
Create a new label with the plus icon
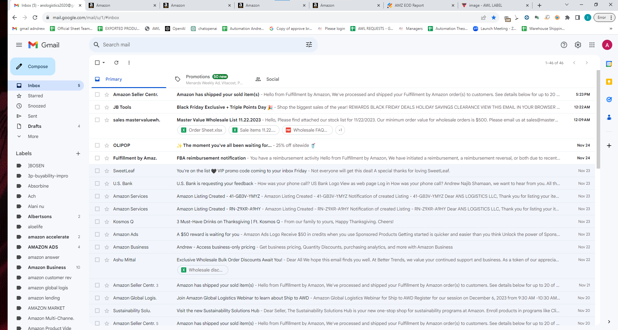(78, 154)
